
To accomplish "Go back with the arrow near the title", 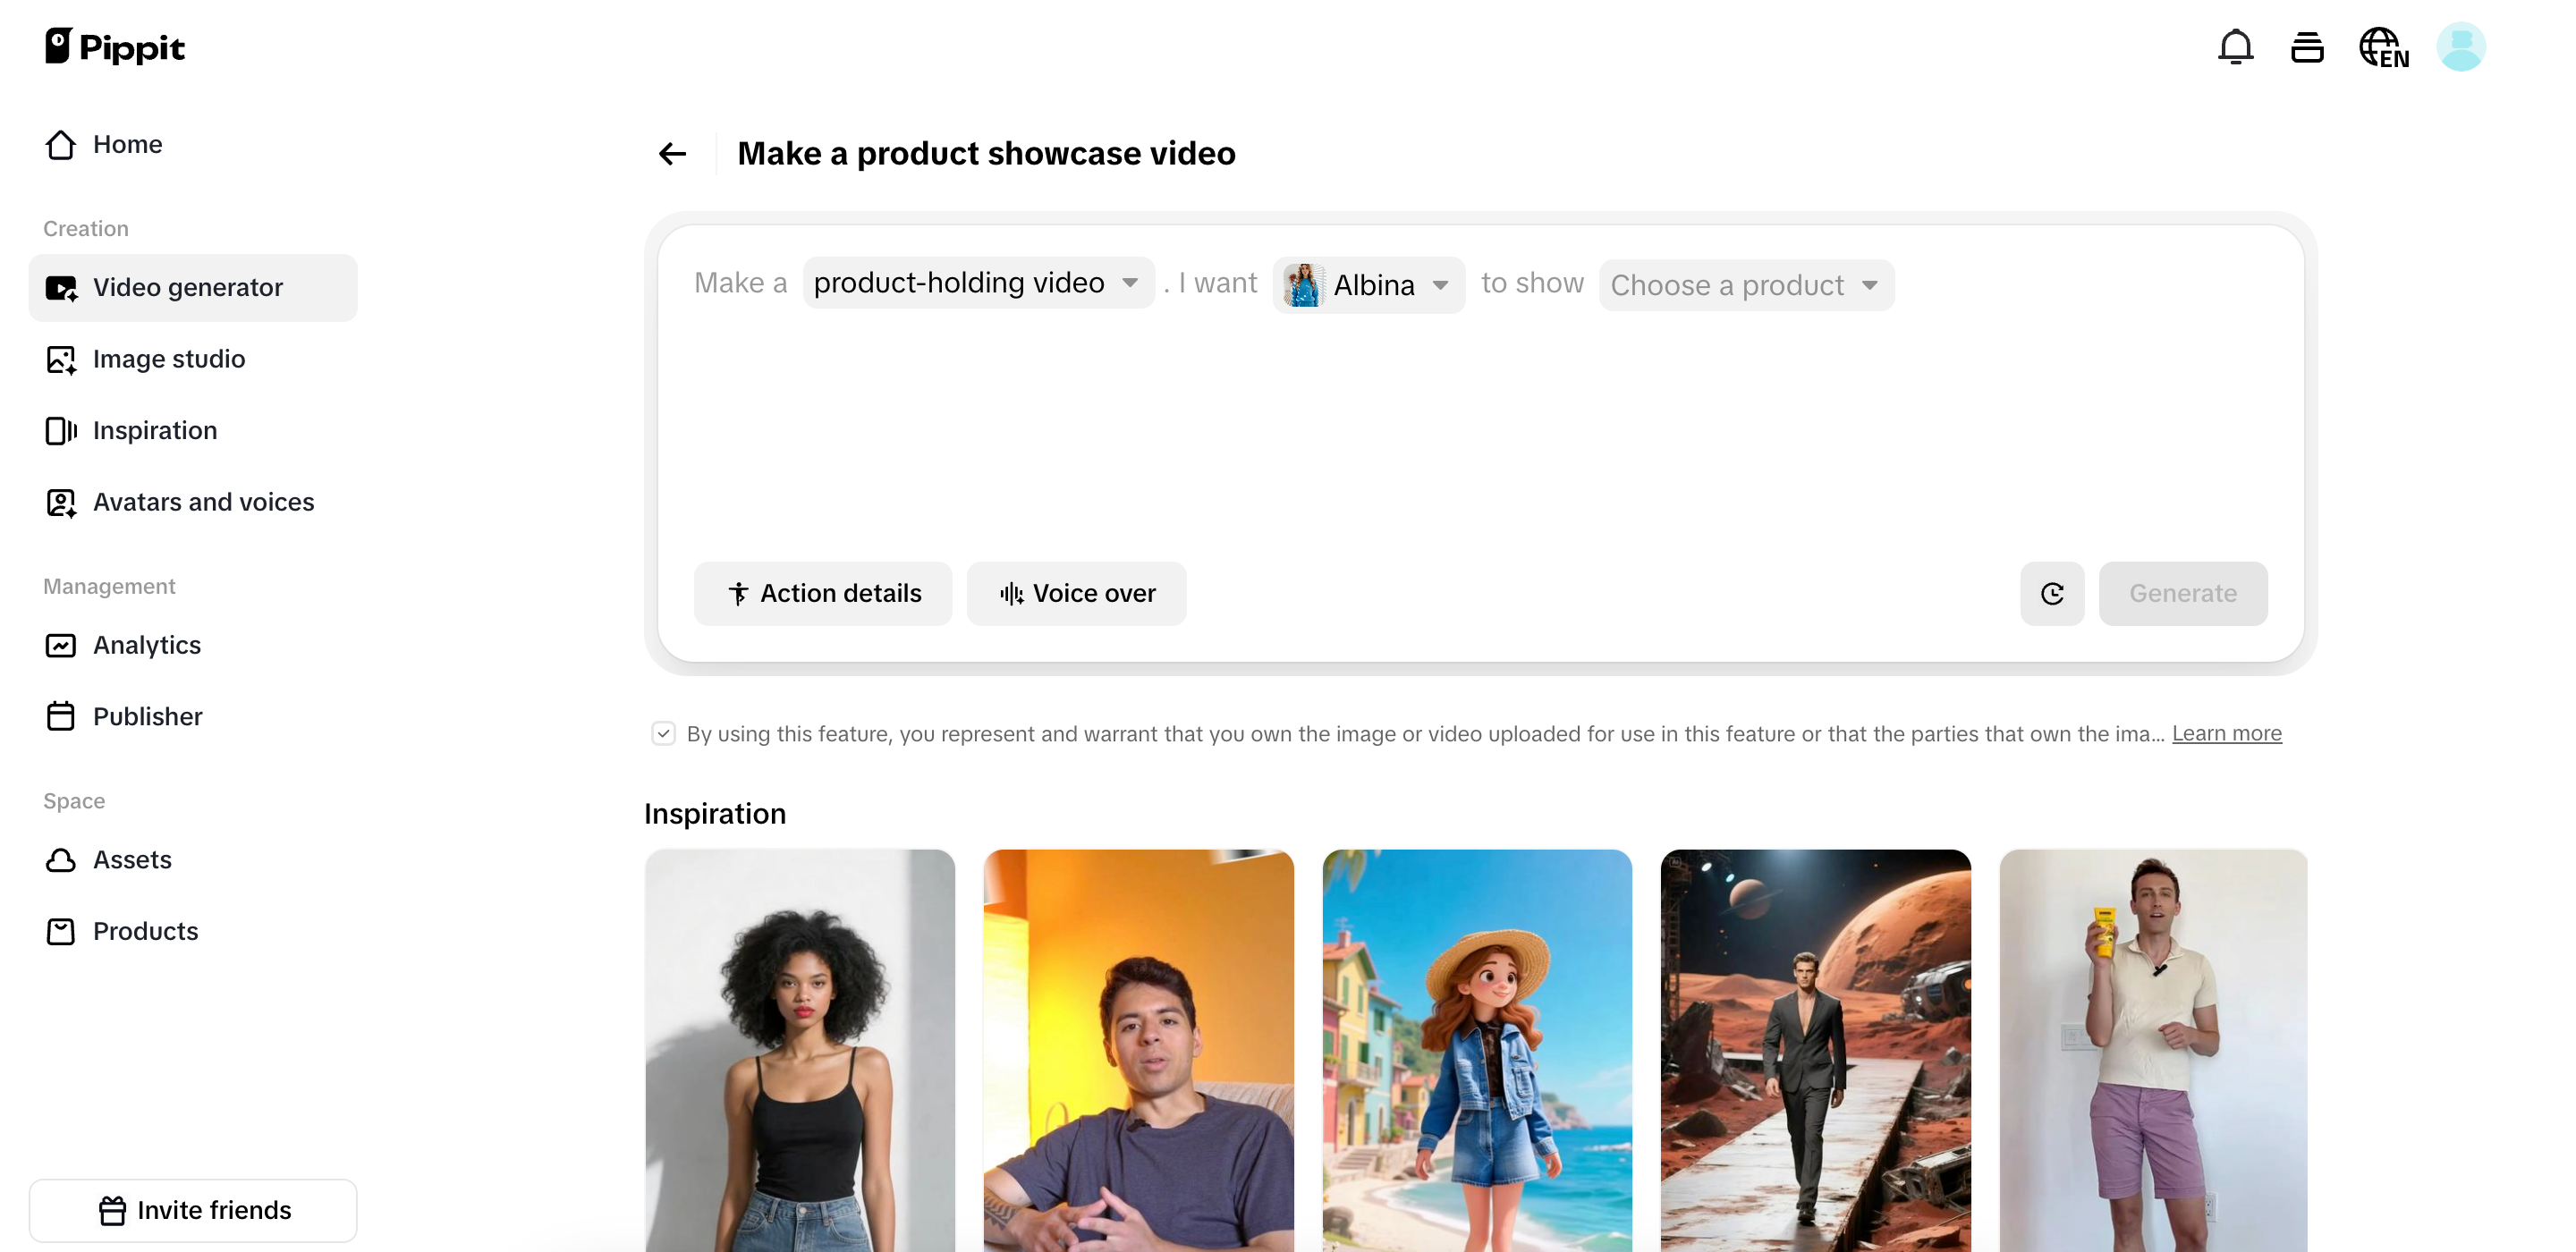I will coord(672,153).
